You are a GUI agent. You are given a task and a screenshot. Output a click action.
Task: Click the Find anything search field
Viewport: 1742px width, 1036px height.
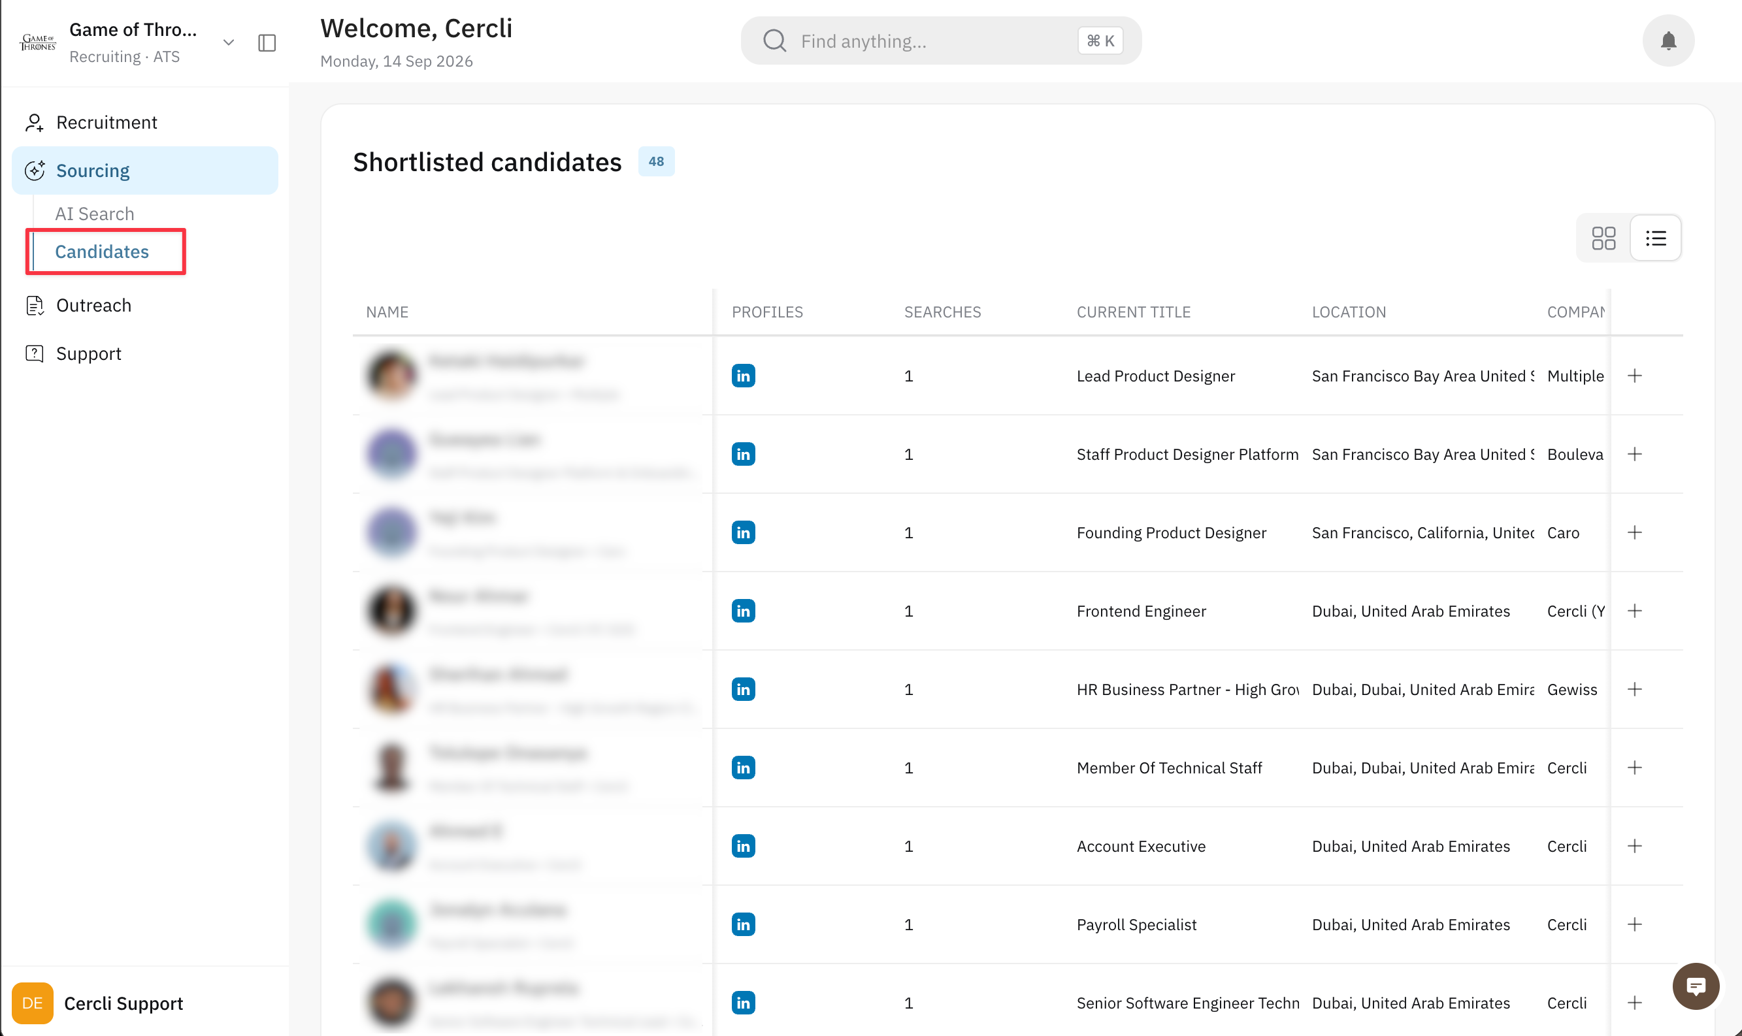click(940, 41)
